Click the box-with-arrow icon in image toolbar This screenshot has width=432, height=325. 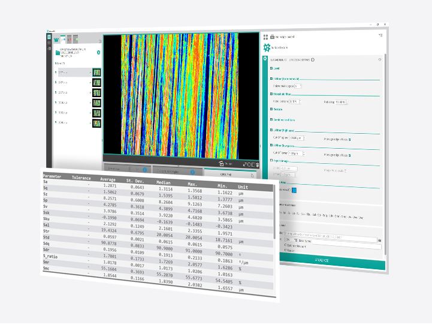pos(221,164)
